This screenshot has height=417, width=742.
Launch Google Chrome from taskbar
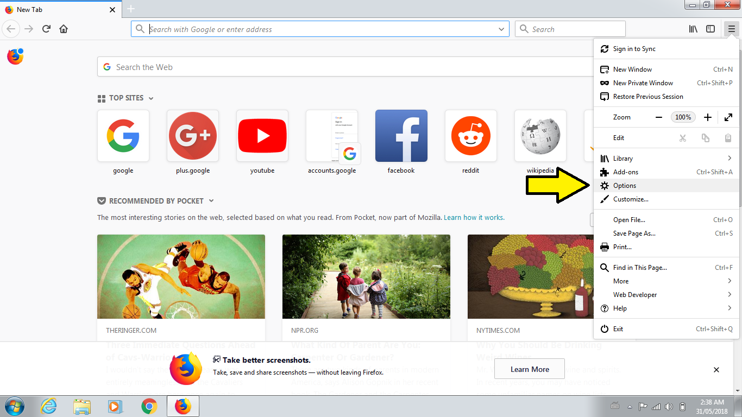(149, 406)
